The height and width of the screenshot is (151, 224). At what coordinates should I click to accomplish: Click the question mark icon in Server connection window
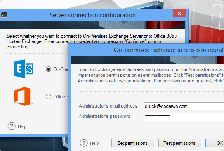[12, 126]
